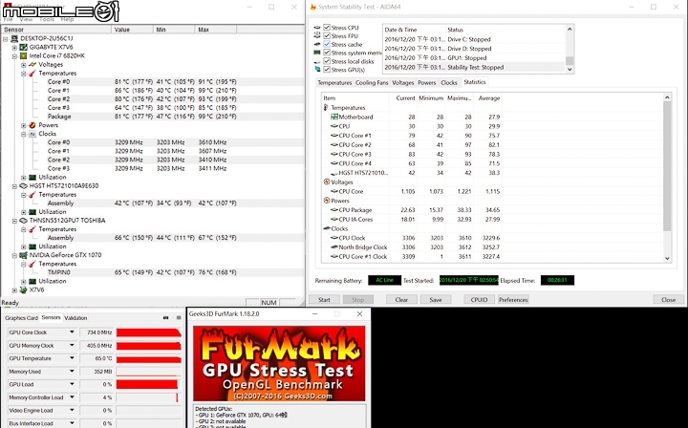Click the status log scrollbar down arrow
688x428 pixels.
click(570, 70)
